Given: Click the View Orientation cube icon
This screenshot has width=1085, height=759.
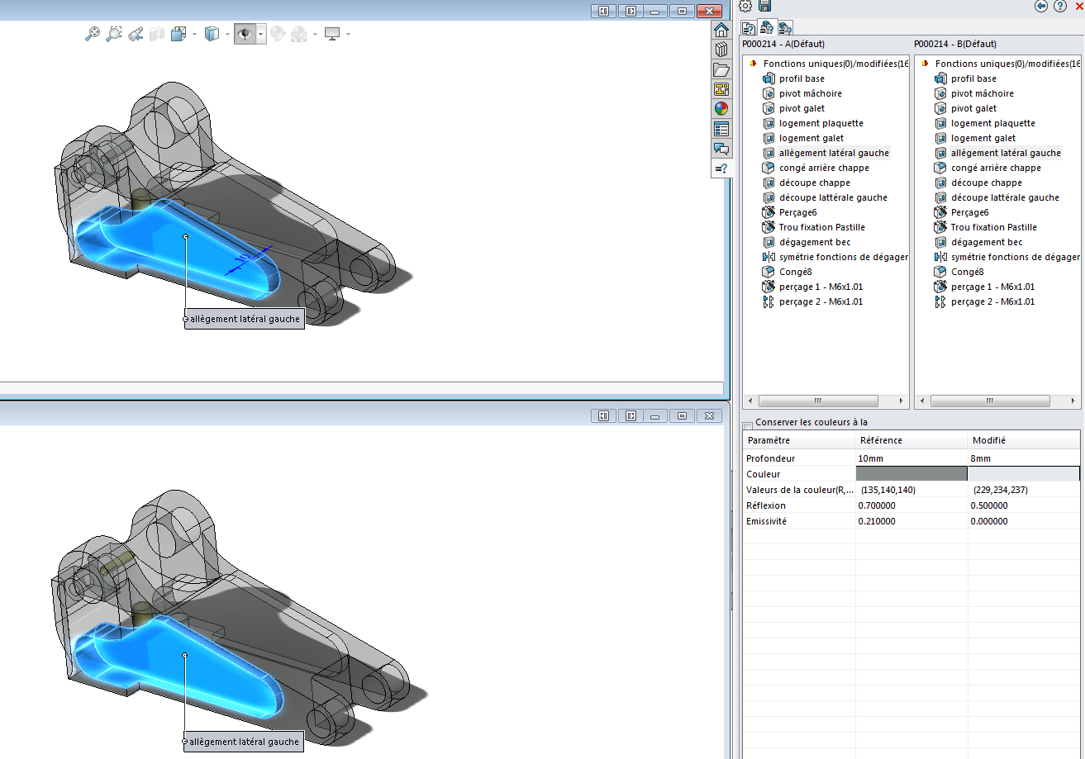Looking at the screenshot, I should tap(178, 34).
